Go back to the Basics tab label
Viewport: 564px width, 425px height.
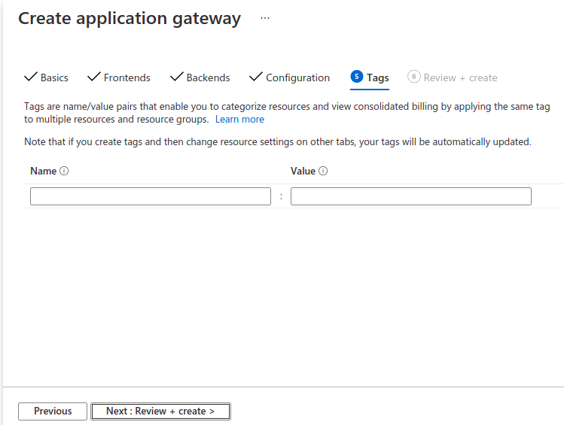[54, 77]
